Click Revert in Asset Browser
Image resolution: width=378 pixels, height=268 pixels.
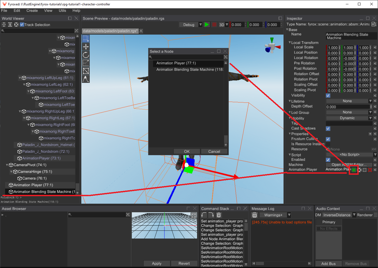[184, 263]
